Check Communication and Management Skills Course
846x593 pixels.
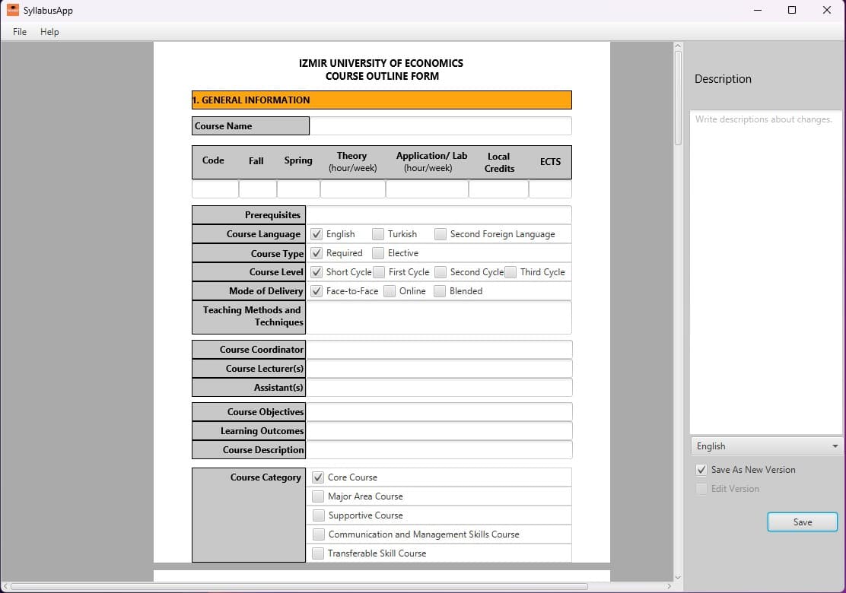point(319,534)
